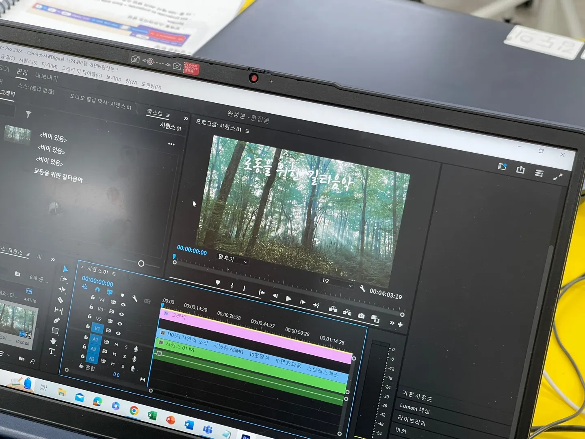Toggle the timeline captions CC button
This screenshot has height=439, width=585.
click(x=147, y=301)
